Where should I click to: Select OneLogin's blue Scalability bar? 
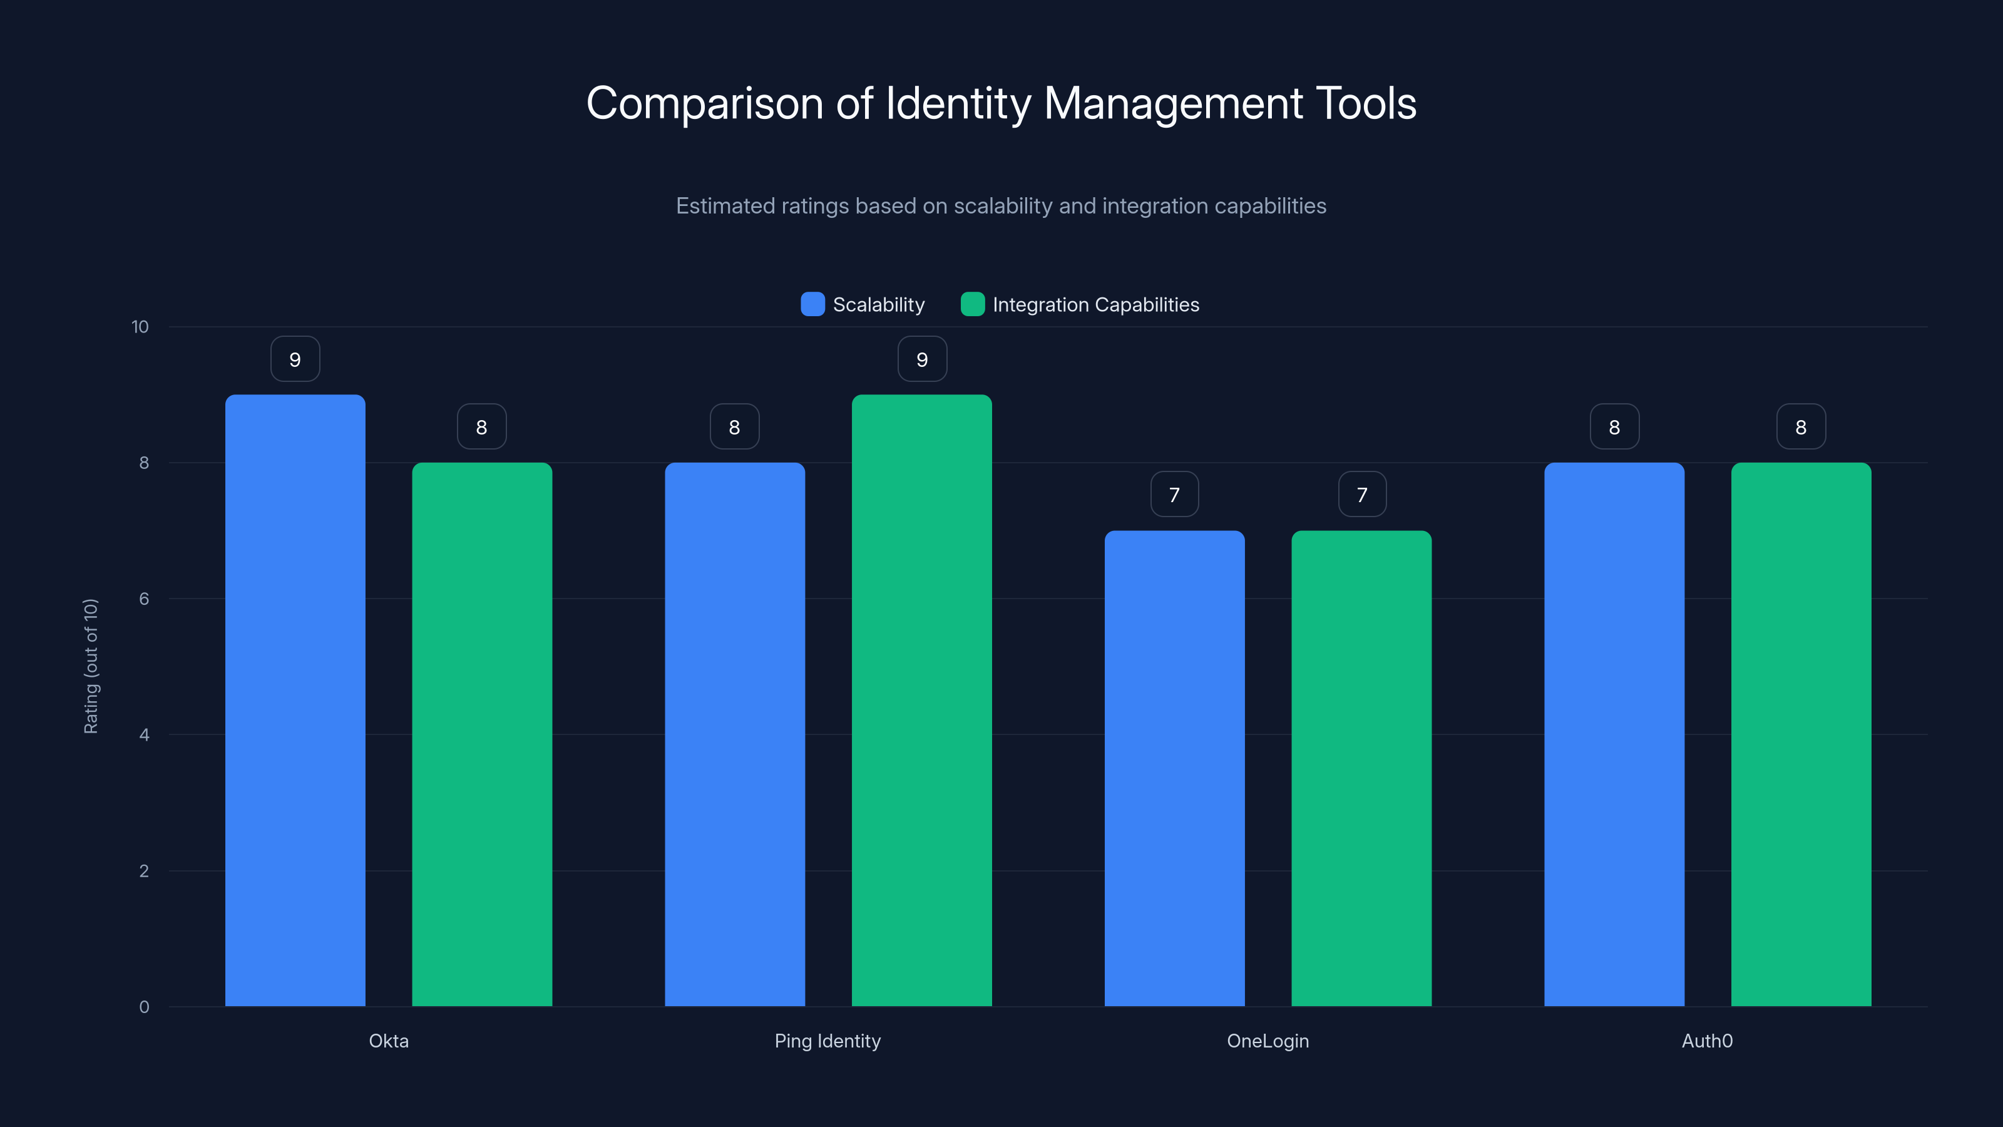[x=1175, y=768]
